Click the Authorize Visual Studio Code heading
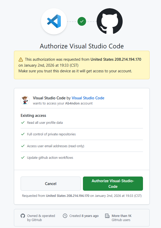Image resolution: width=161 pixels, height=228 pixels. point(82,46)
